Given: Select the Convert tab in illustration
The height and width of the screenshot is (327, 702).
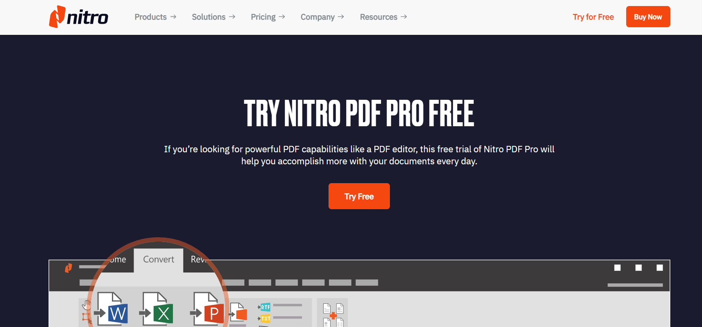Looking at the screenshot, I should point(158,260).
